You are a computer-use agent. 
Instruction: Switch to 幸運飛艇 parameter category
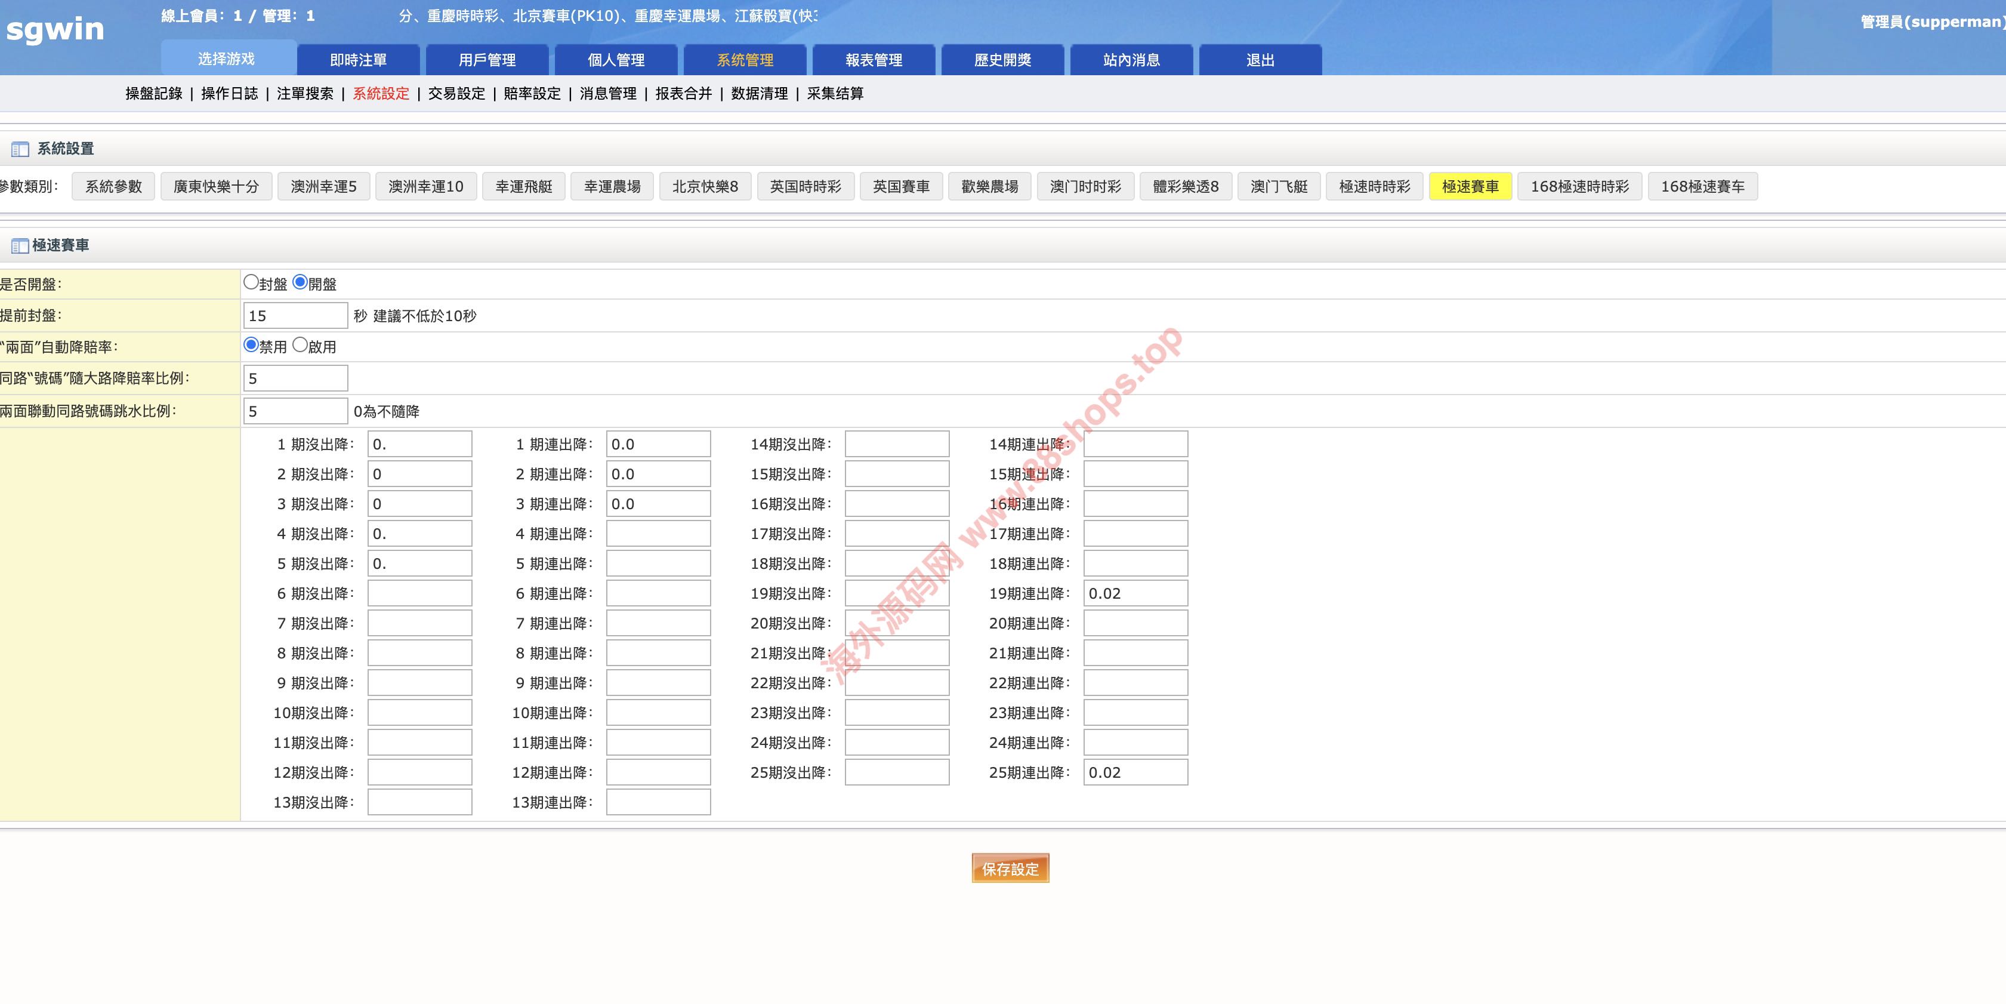(523, 186)
